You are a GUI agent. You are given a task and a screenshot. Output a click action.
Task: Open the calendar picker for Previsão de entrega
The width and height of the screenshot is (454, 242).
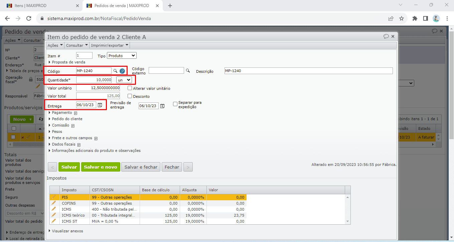tap(162, 106)
